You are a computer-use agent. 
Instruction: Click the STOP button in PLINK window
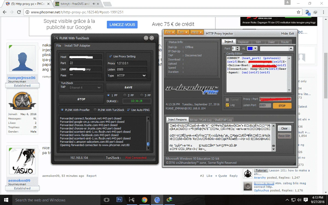pos(81,99)
